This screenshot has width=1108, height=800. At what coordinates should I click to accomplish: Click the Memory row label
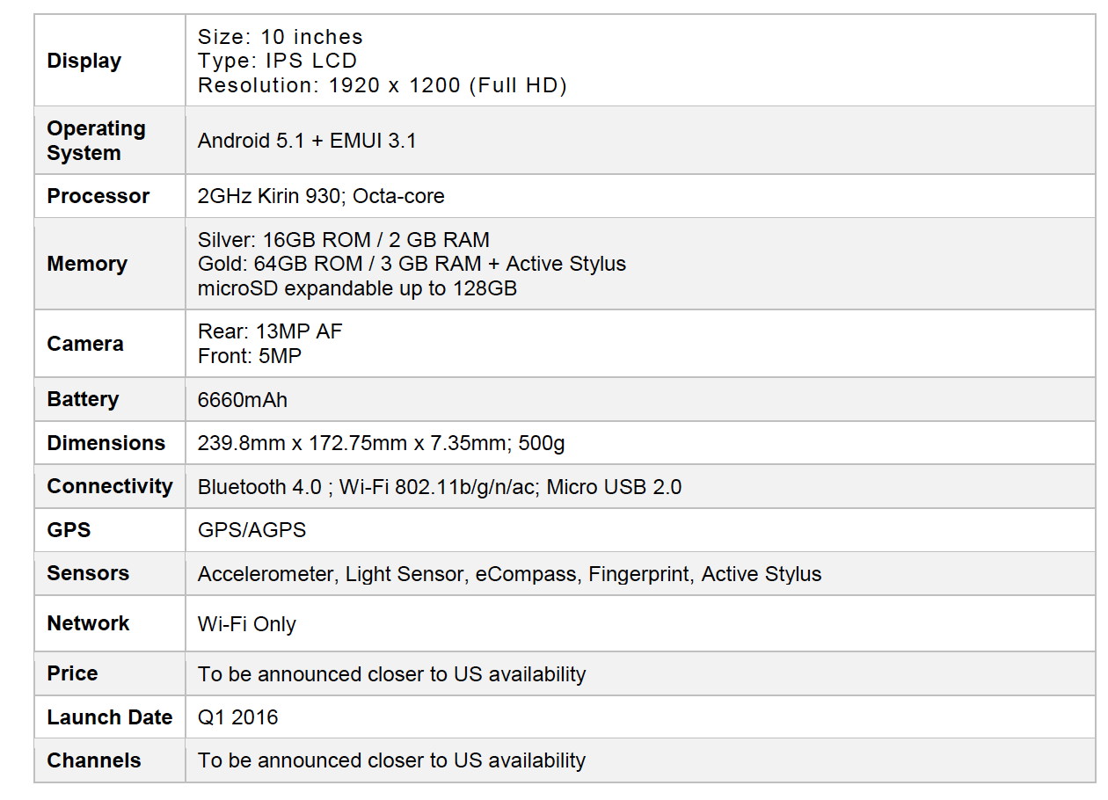click(x=87, y=264)
